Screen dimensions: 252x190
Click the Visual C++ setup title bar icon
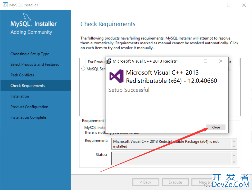coord(109,61)
